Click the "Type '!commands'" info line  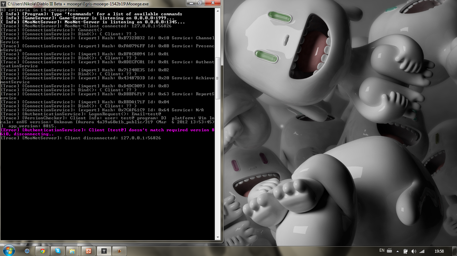point(91,14)
